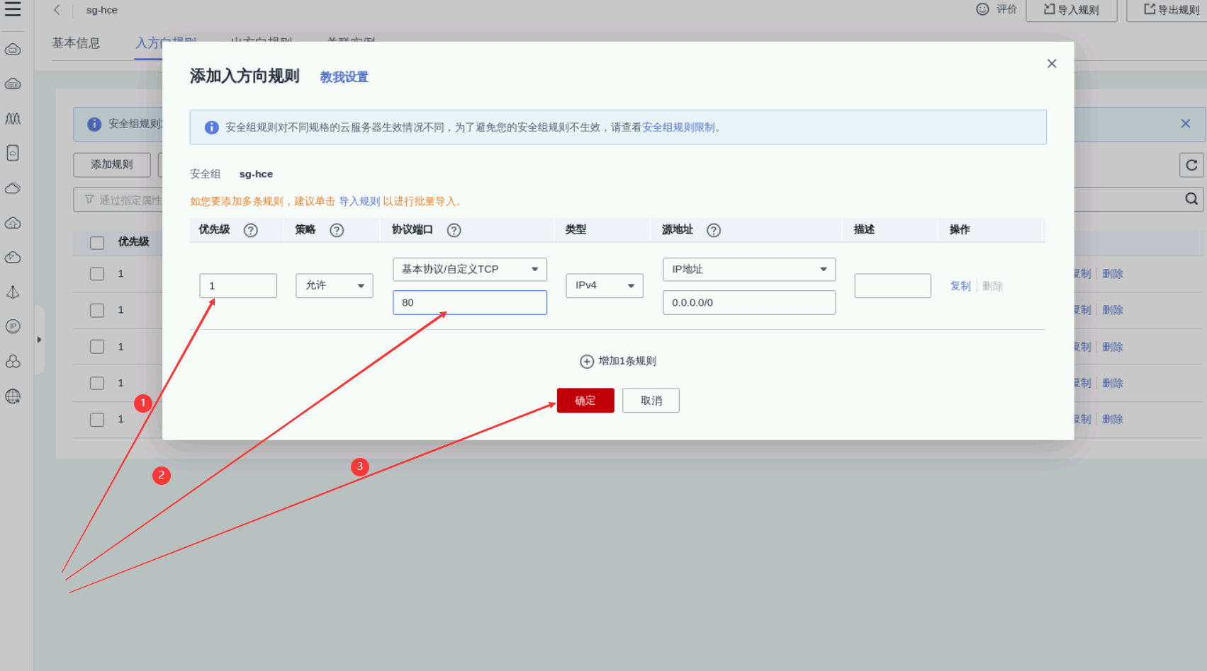Select all rules via the 优先级 header checkbox

coord(97,243)
